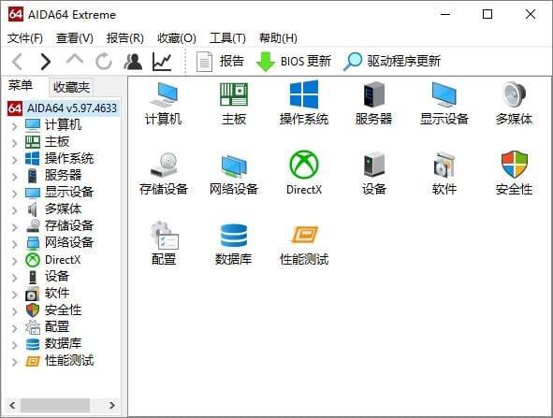This screenshot has width=553, height=418.
Task: Expand the 显示设备 tree node chevron
Action: pos(15,194)
